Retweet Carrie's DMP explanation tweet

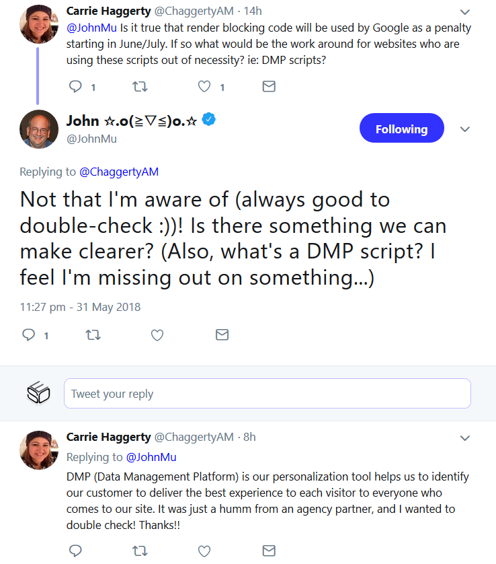pyautogui.click(x=140, y=551)
